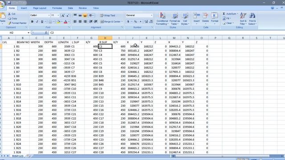This screenshot has height=160, width=285.
Task: Set Middle Align vertical alignment
Action: (x=80, y=16)
